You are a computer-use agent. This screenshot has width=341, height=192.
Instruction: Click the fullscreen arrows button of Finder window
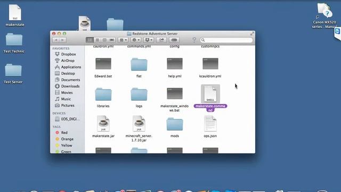click(252, 34)
